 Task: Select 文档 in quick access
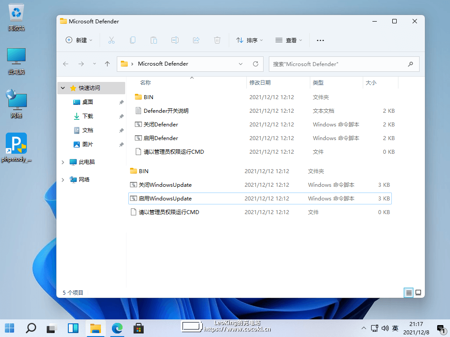87,130
